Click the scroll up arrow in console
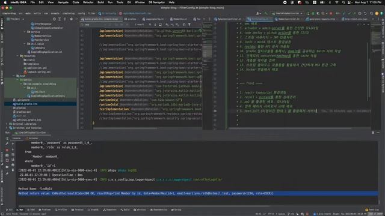Screen dimensions: 385x216 coord(13,144)
